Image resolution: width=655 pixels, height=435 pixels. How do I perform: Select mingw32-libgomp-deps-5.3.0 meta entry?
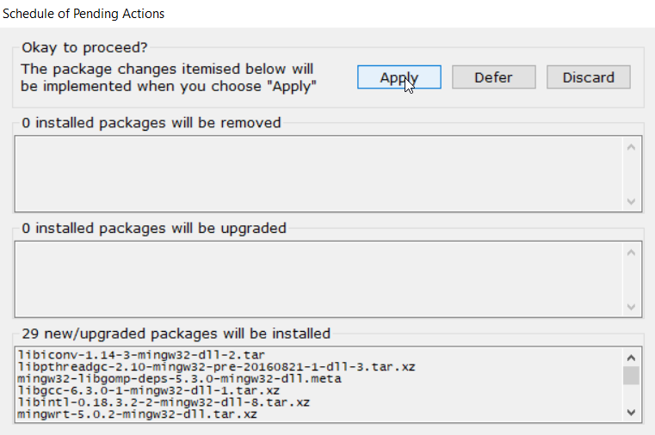pyautogui.click(x=179, y=378)
